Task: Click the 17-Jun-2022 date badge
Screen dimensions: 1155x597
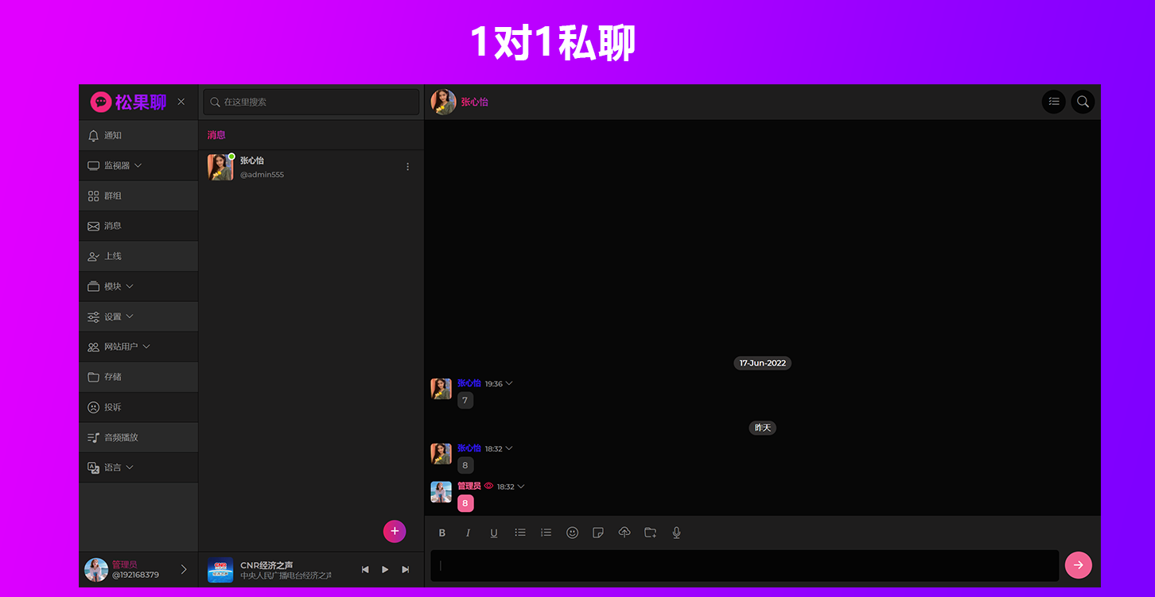Action: click(762, 363)
